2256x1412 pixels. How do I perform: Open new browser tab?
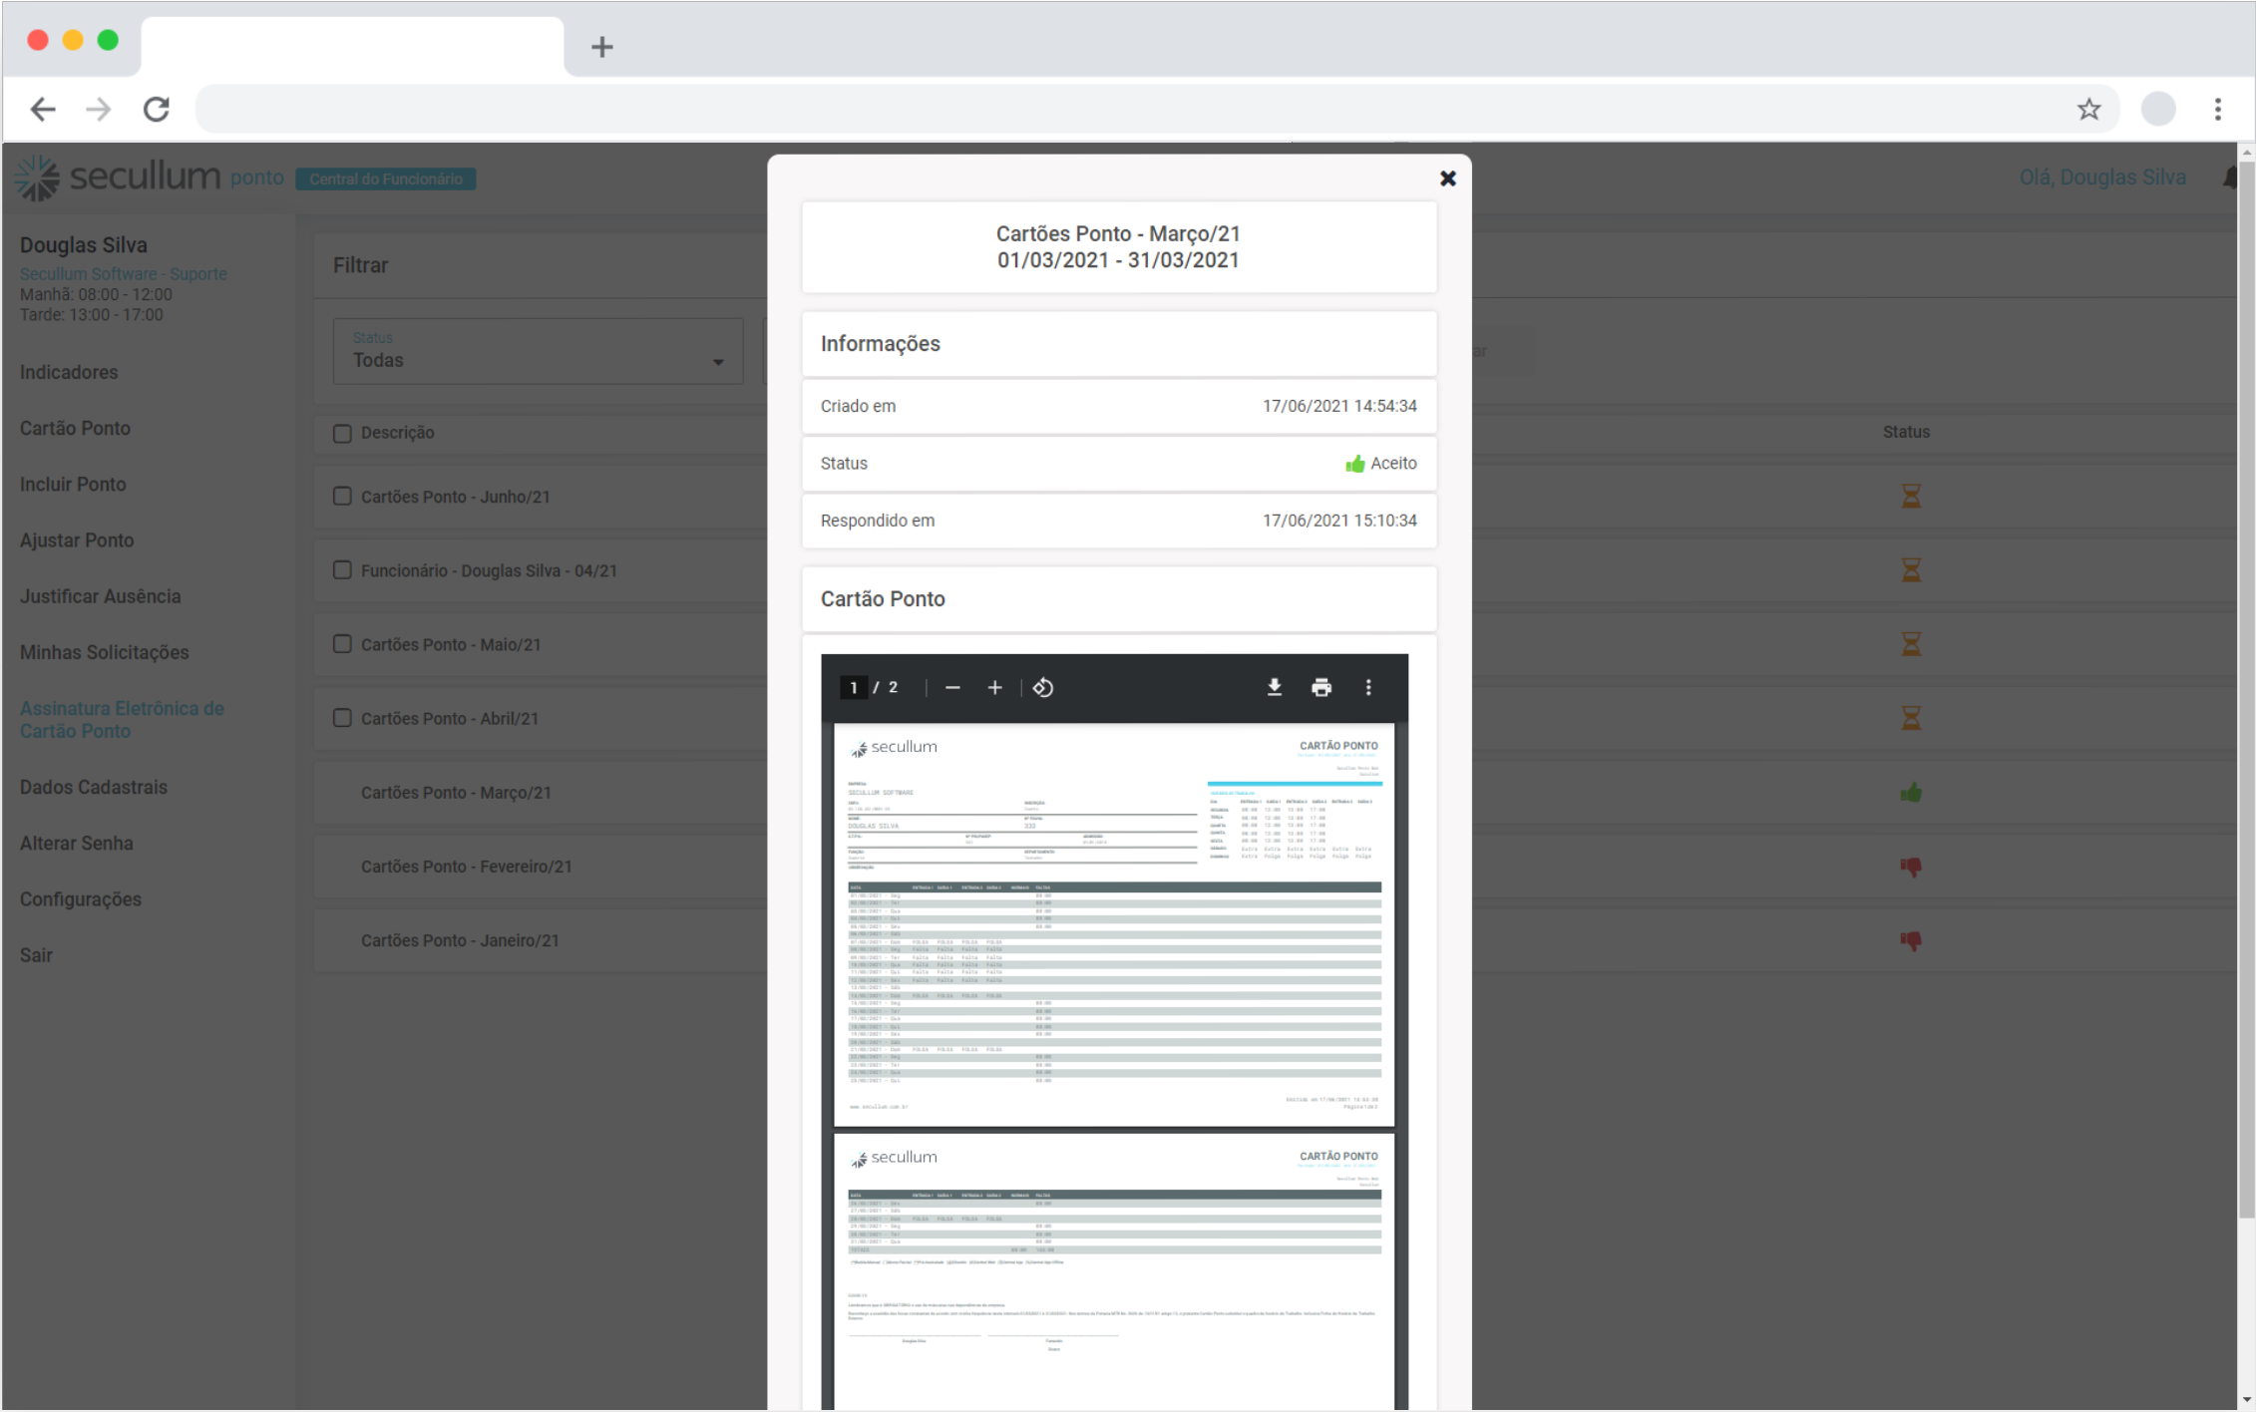pos(601,47)
